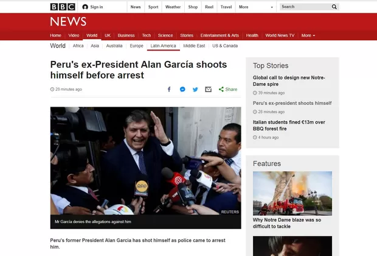Expand the top bar More dropdown
The image size is (377, 256).
coord(255,7)
